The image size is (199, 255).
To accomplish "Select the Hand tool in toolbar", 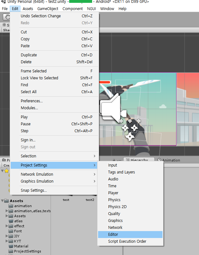I will pyautogui.click(x=6, y=16).
